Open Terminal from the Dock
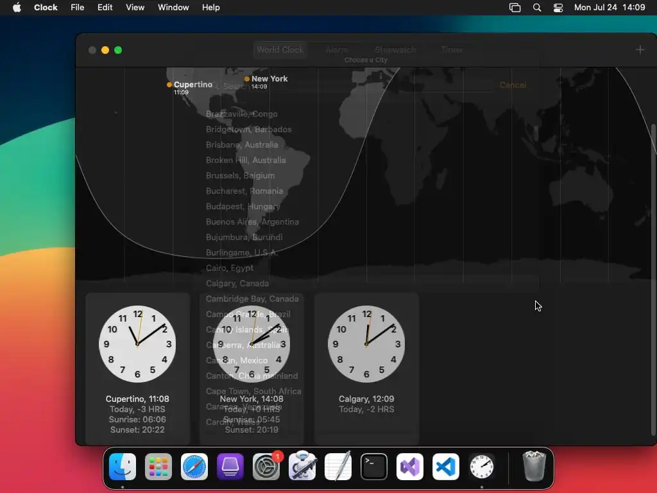The image size is (657, 493). tap(374, 467)
